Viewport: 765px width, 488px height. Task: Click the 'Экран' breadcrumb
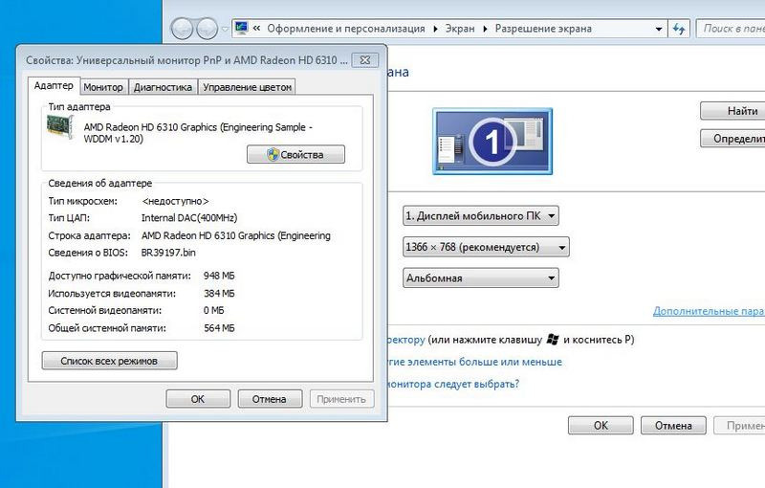[460, 29]
